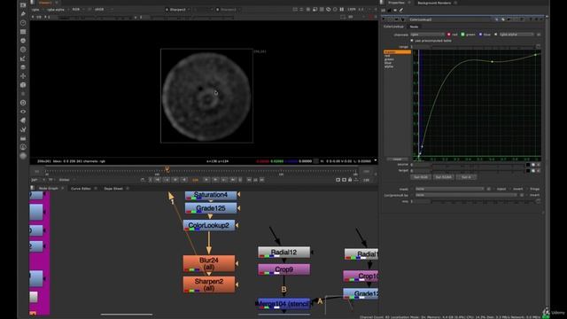Click the Set RGB button
The image size is (567, 319).
pos(421,177)
